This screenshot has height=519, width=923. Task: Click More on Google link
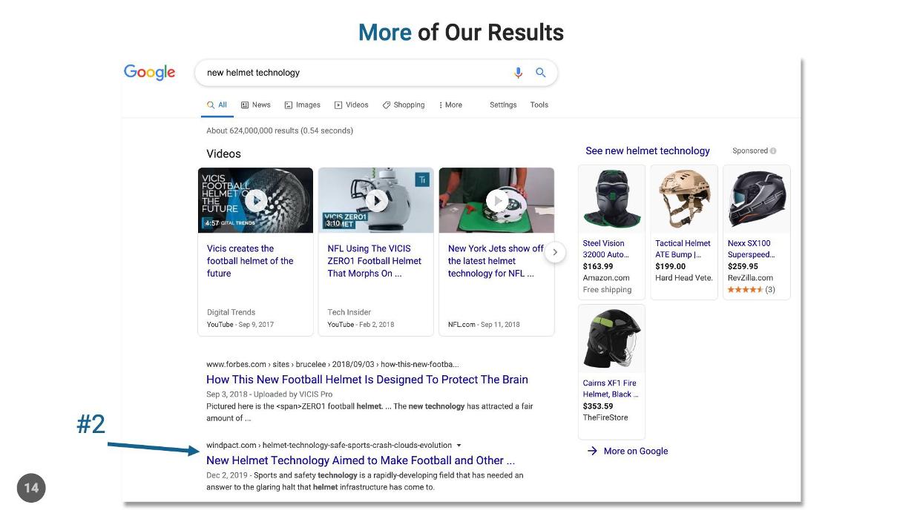[636, 451]
